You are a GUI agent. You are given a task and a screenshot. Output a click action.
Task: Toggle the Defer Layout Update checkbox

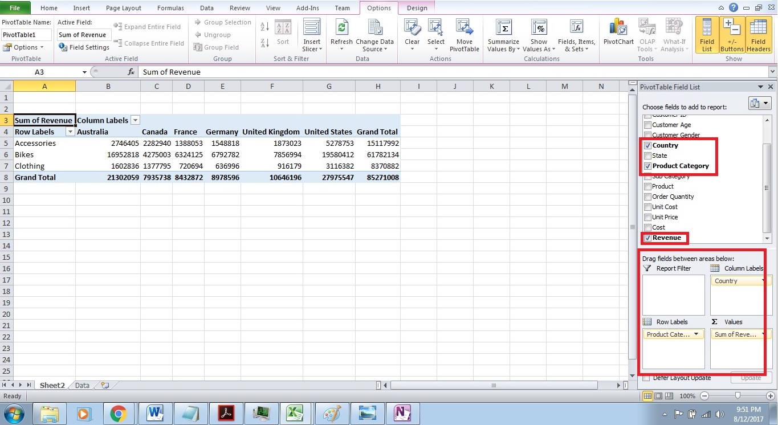645,378
